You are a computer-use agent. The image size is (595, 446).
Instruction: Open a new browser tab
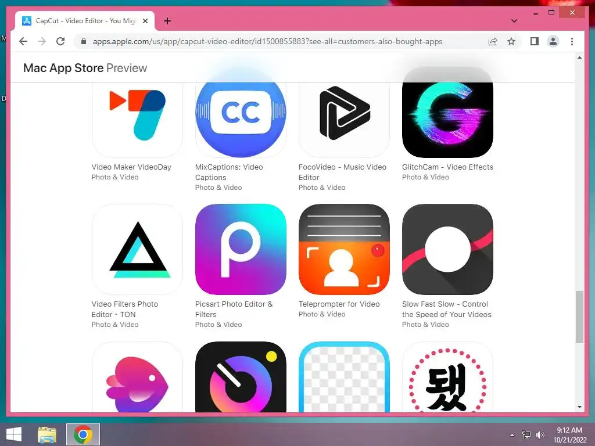click(167, 21)
